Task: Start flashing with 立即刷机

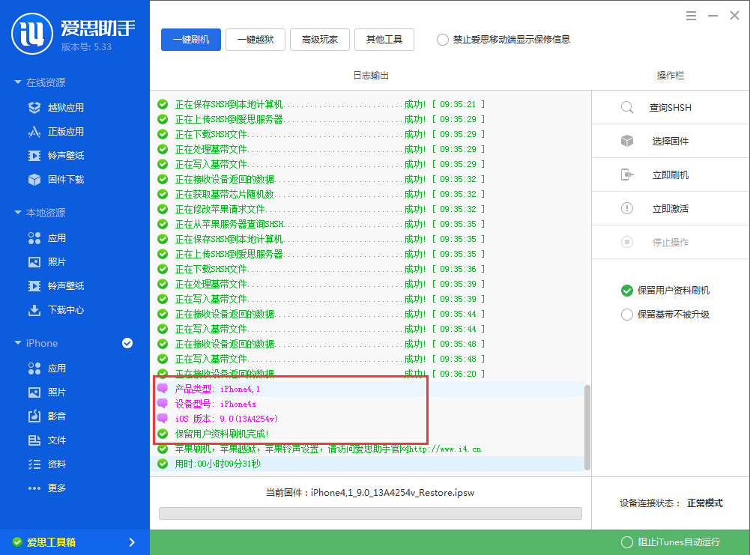Action: pyautogui.click(x=670, y=175)
